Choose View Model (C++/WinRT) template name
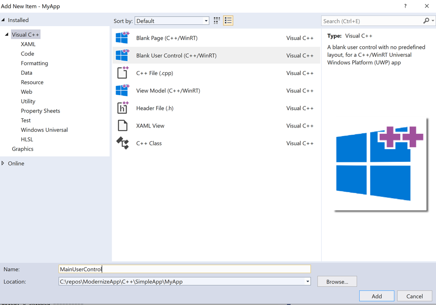 [x=168, y=91]
